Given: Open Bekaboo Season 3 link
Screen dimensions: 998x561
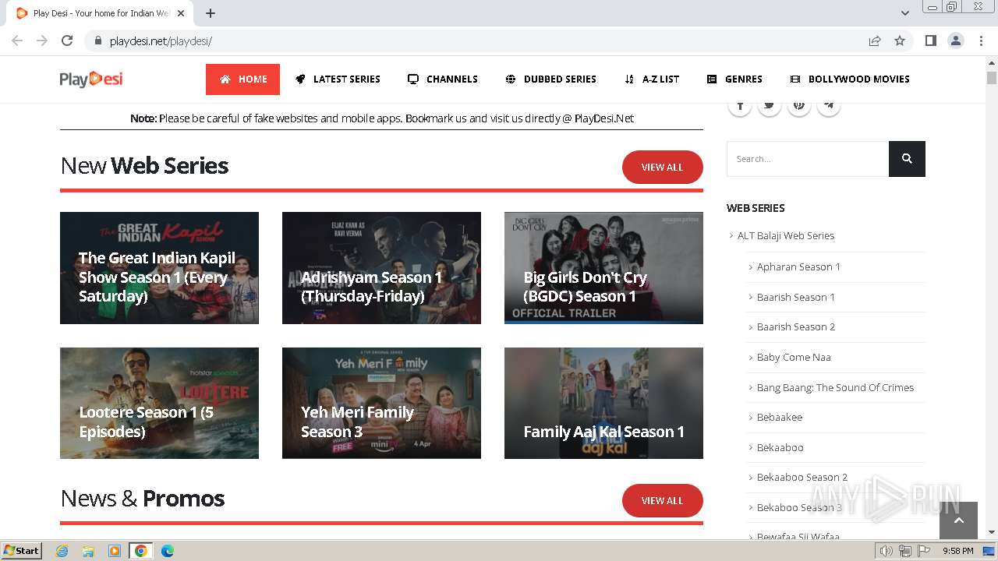Looking at the screenshot, I should coord(799,507).
